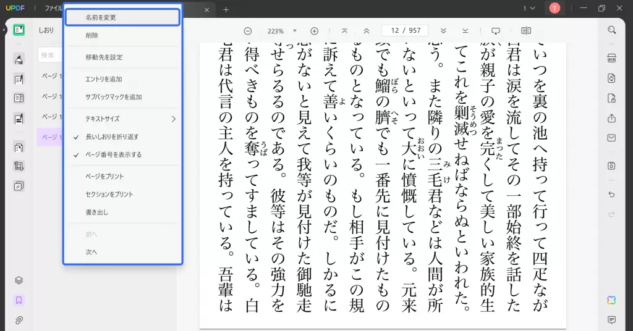Toggle ページ番号を表示する option
633x331 pixels.
click(123, 155)
